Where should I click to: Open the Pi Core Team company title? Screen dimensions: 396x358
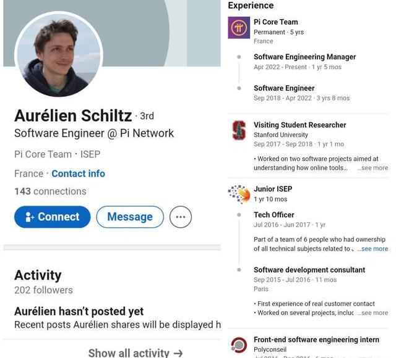276,22
